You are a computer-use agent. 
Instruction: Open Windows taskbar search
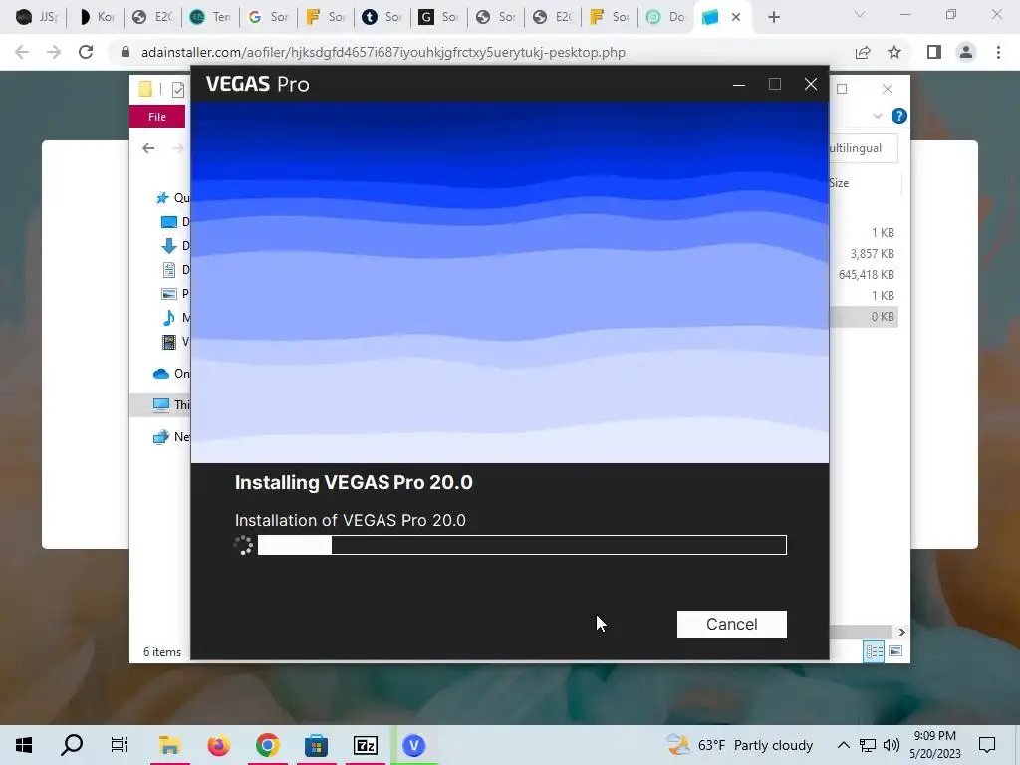72,745
